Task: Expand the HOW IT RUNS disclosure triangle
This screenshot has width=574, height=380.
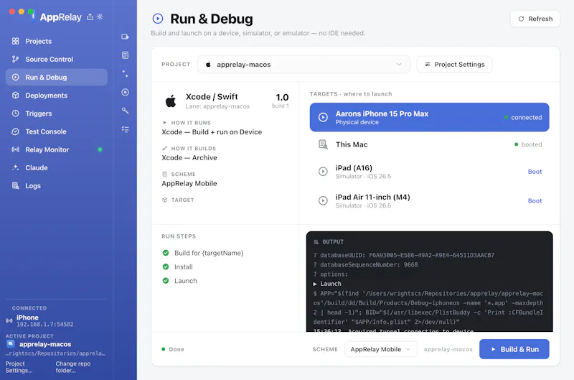Action: tap(165, 122)
